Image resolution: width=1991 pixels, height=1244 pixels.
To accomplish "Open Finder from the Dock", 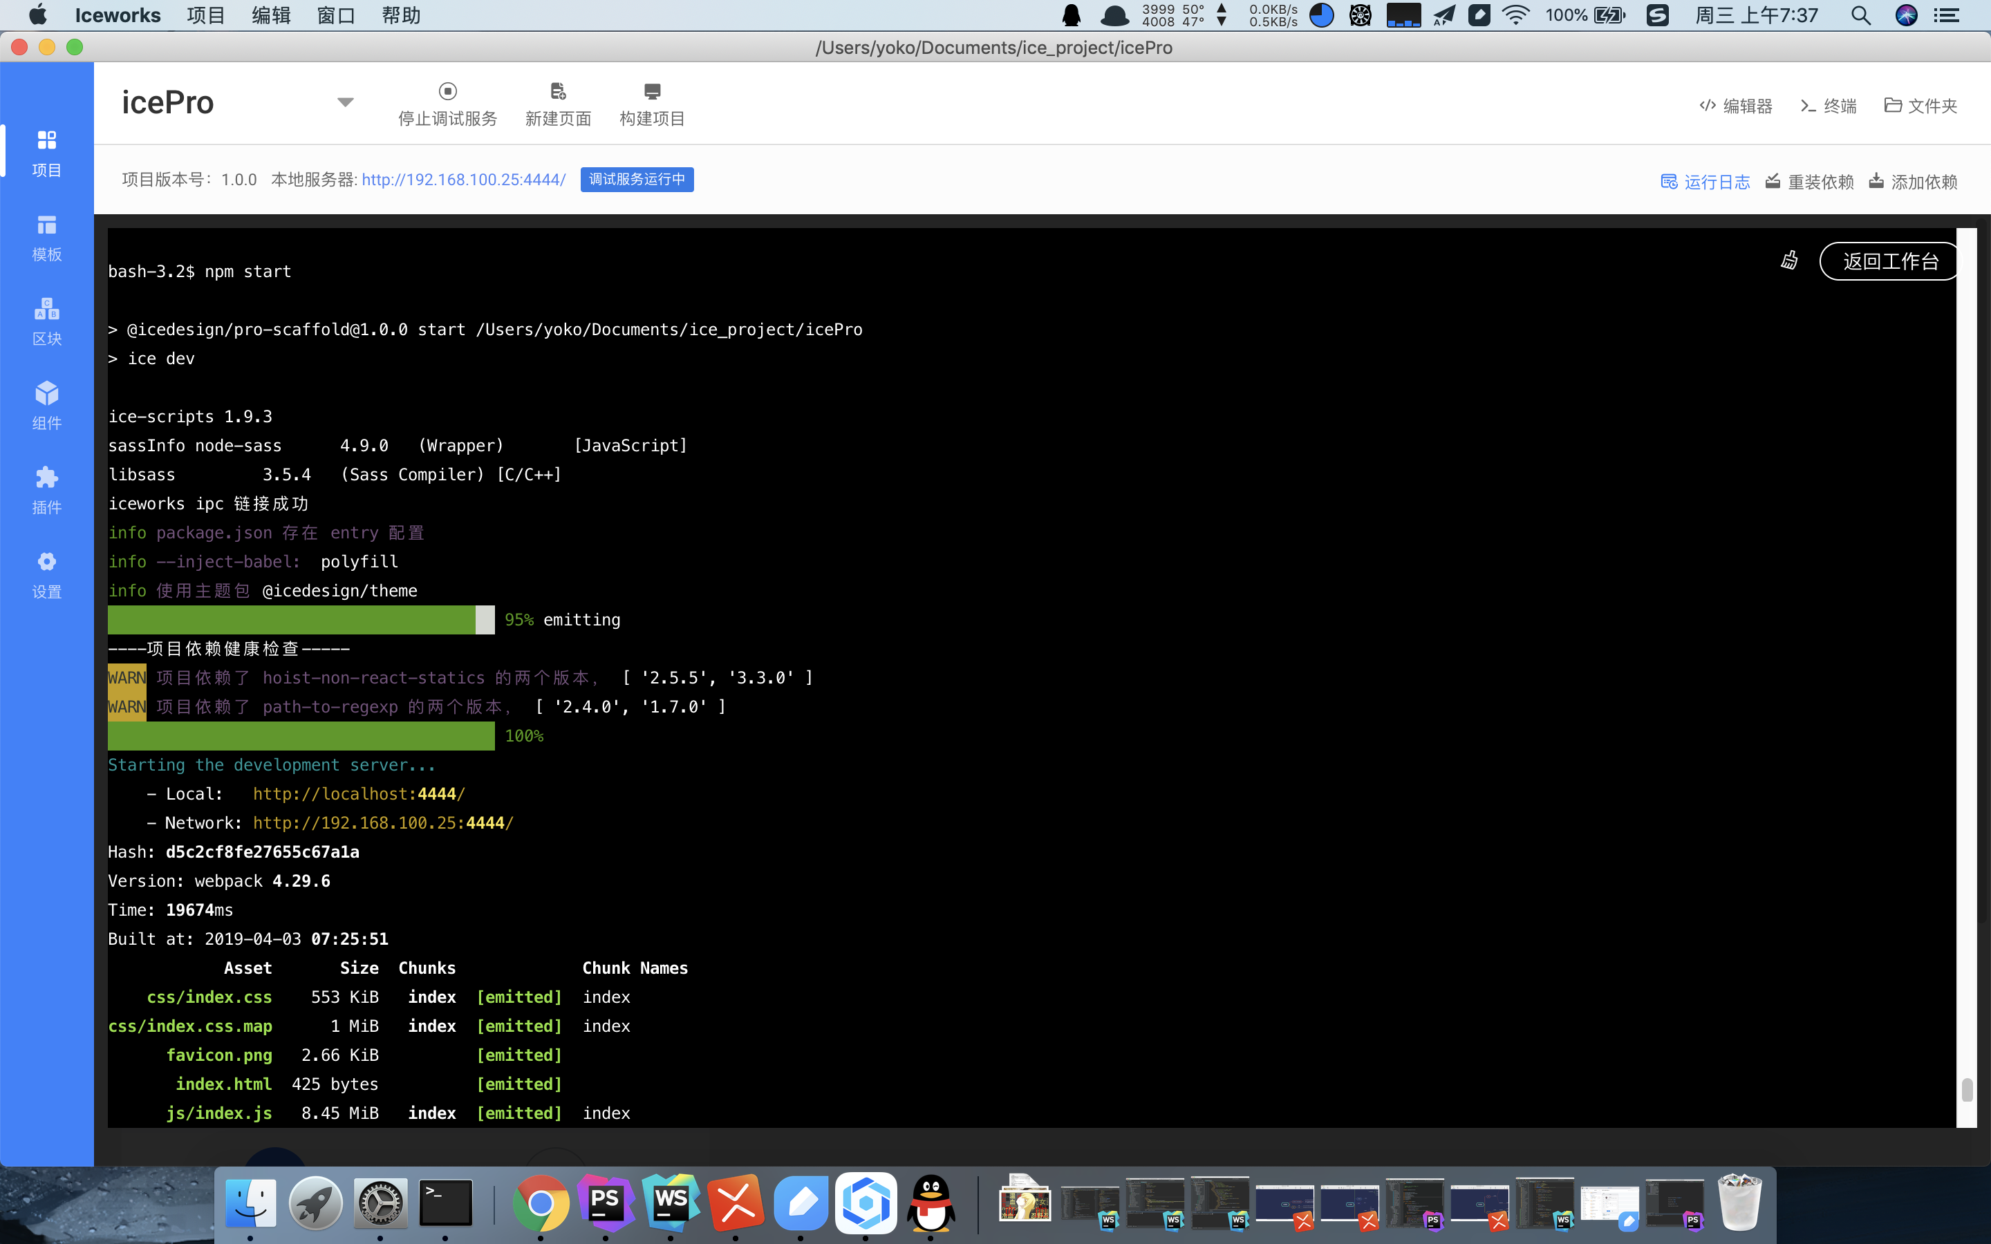I will tap(250, 1204).
